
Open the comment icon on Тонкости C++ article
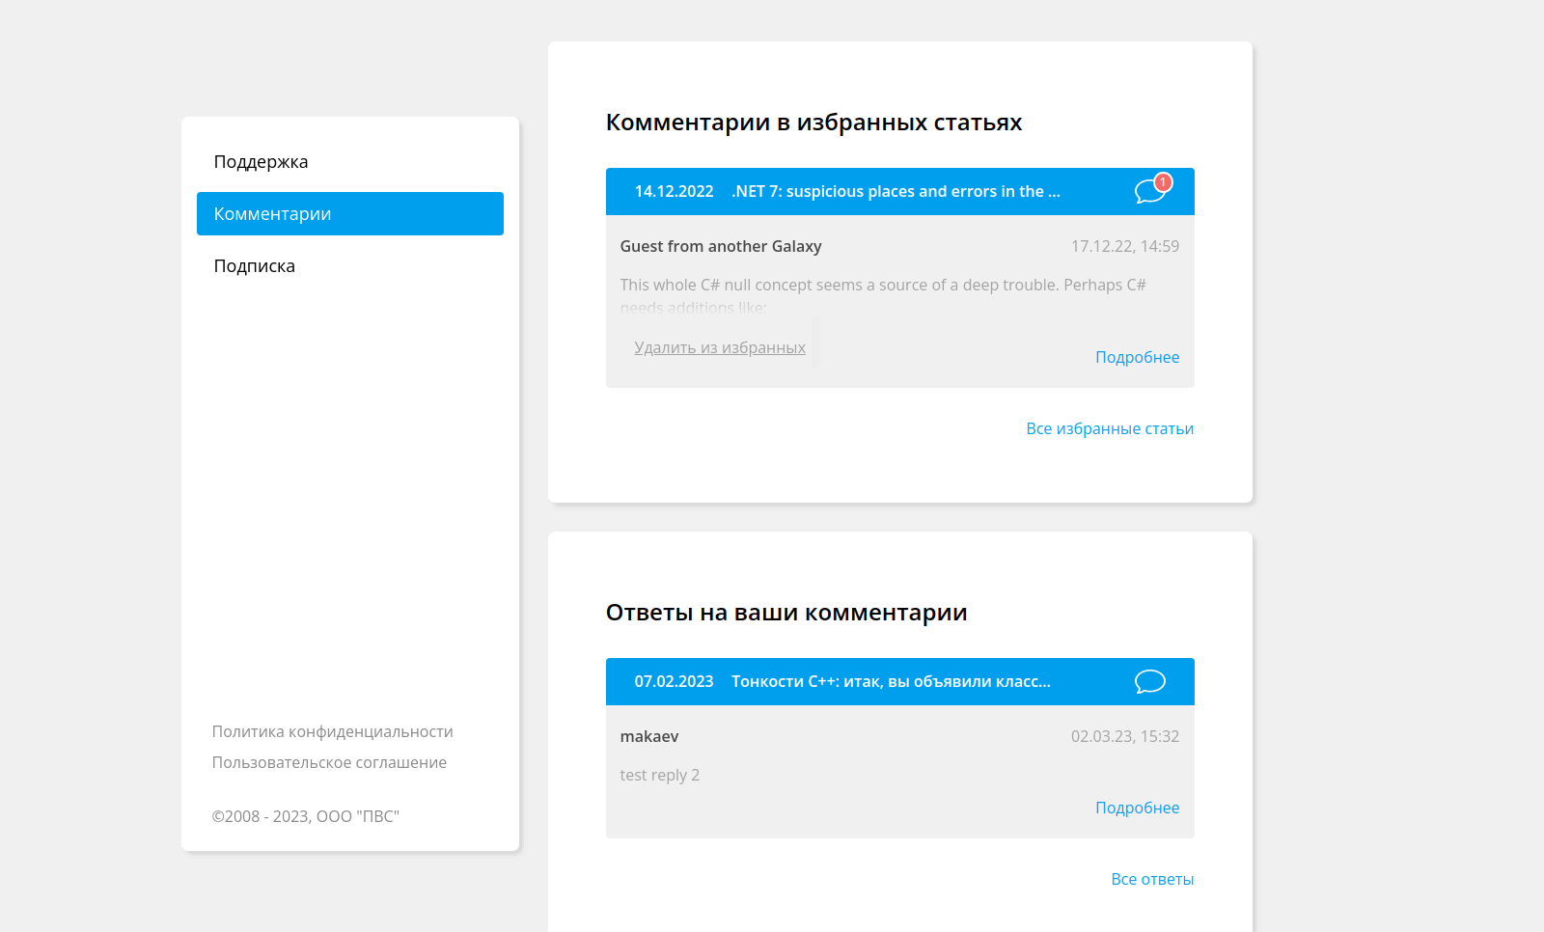(1150, 682)
